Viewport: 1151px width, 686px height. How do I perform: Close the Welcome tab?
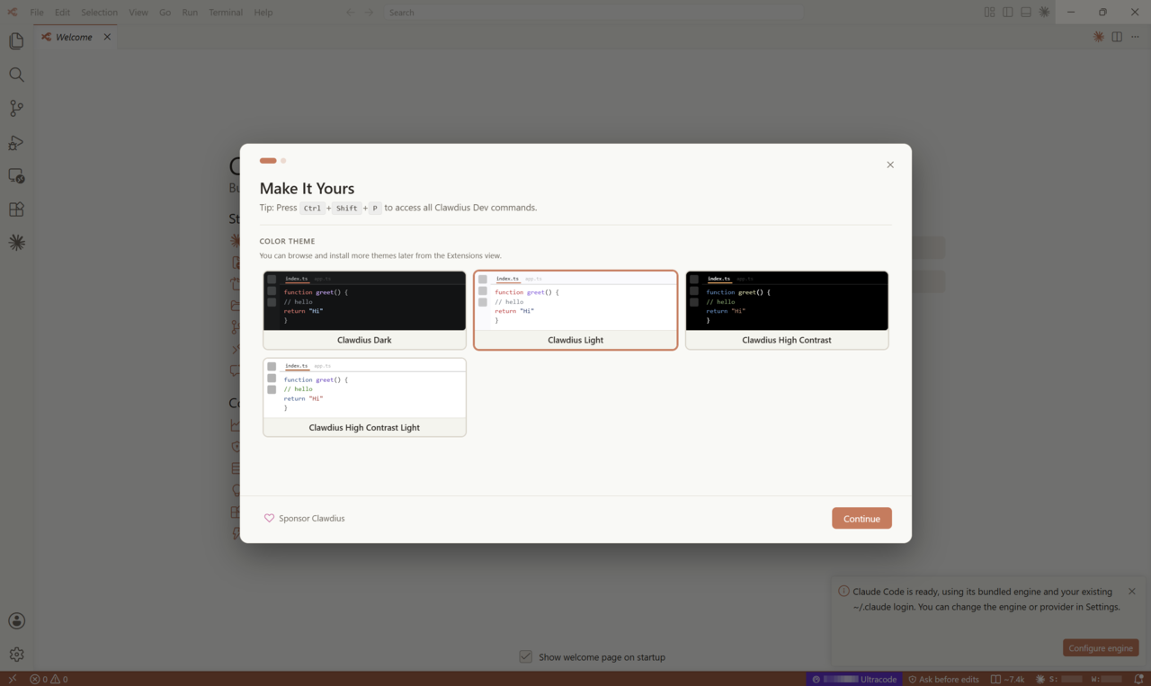pyautogui.click(x=107, y=37)
